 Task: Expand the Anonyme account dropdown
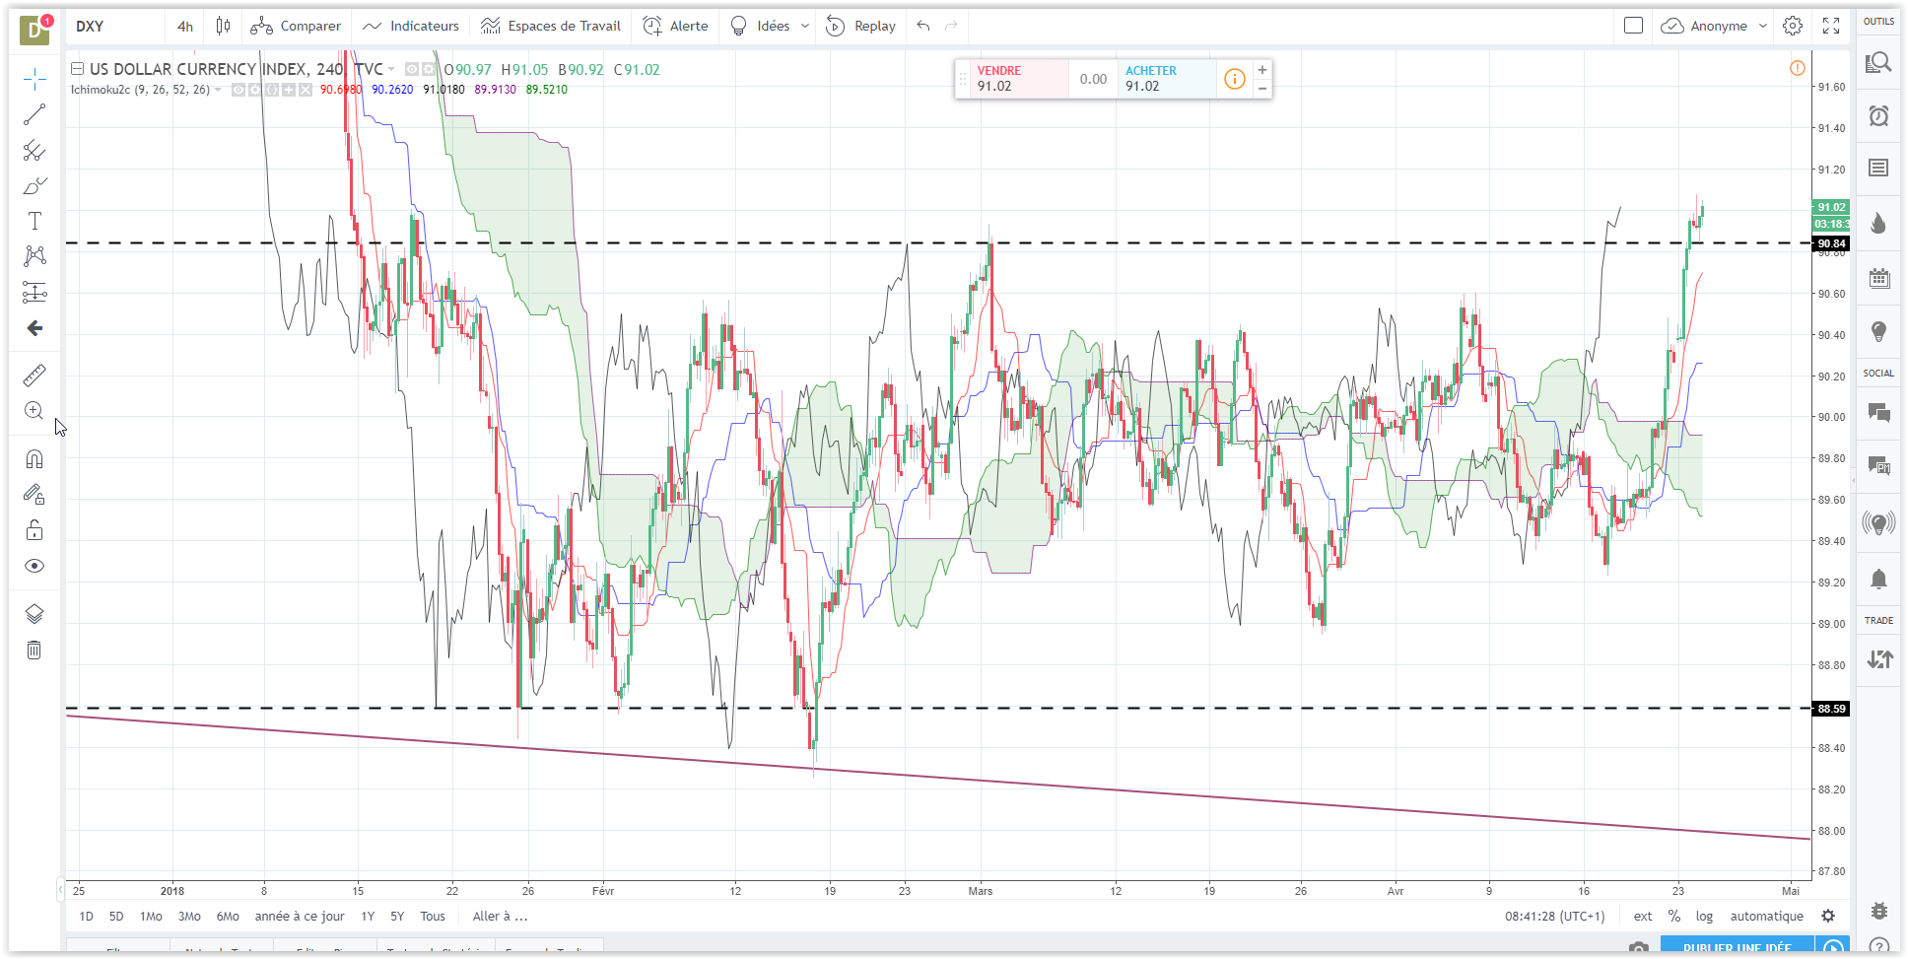[x=1763, y=26]
